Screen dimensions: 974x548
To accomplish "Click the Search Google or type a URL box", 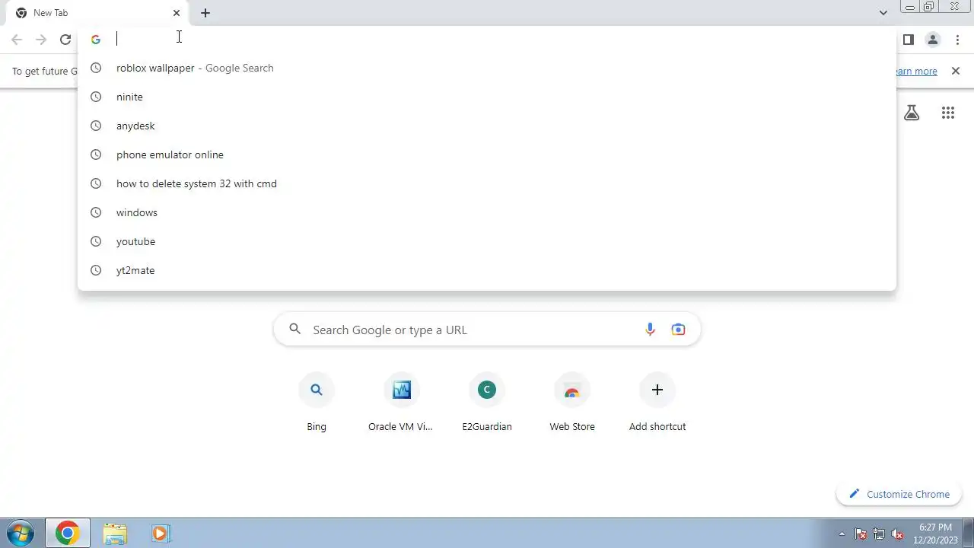I will coord(487,330).
